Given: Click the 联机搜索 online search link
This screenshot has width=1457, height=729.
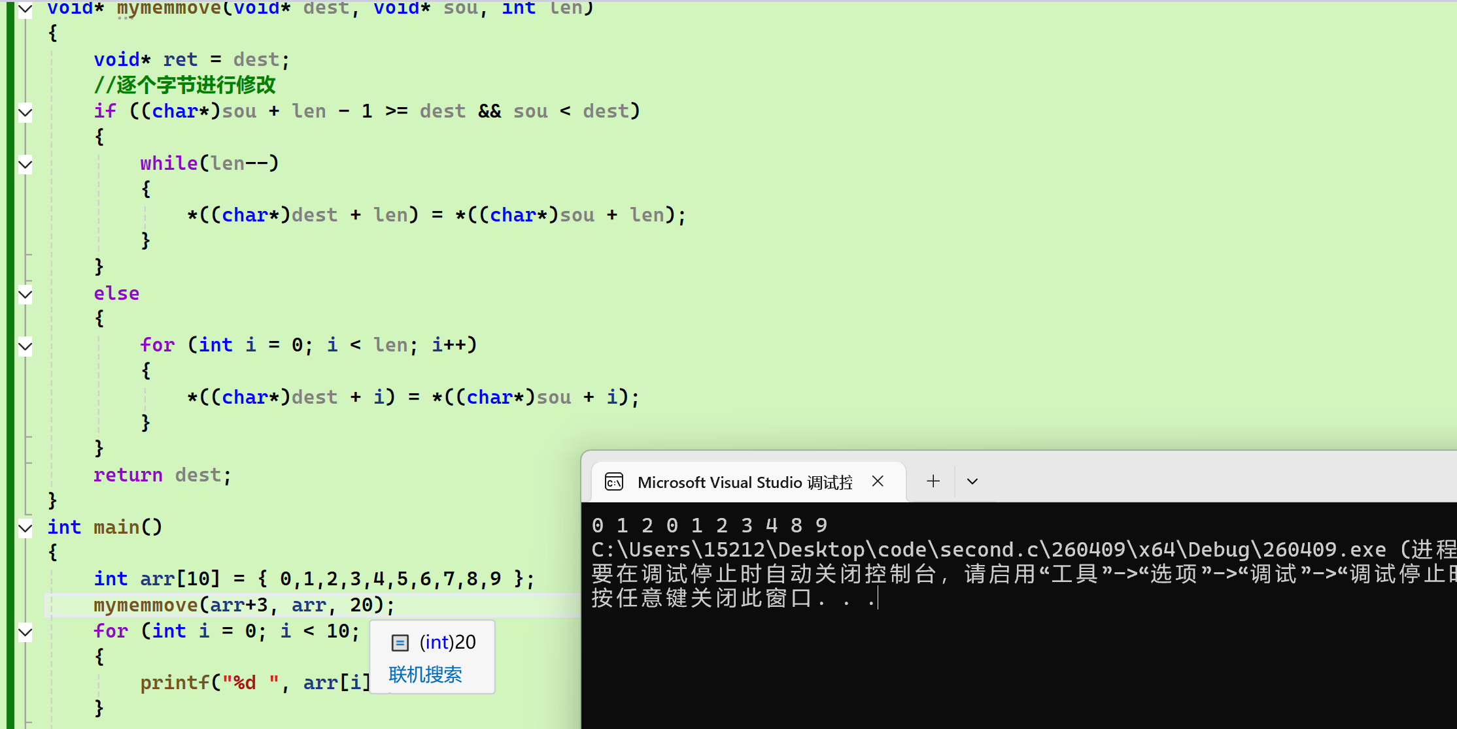Looking at the screenshot, I should (425, 674).
